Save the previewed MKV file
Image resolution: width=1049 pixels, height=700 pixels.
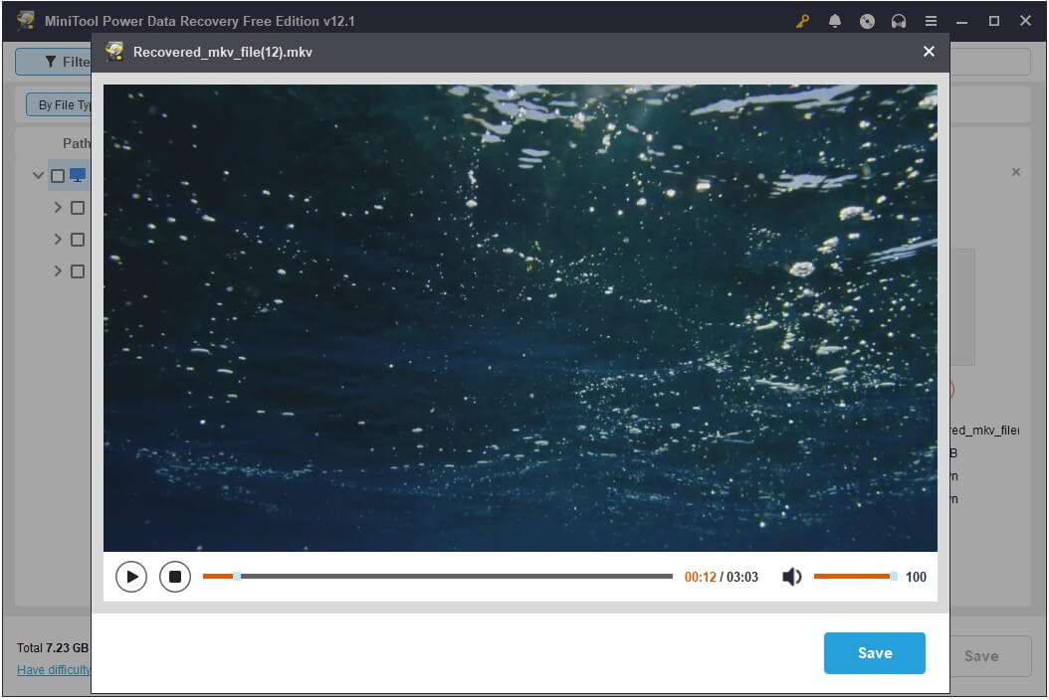[x=875, y=653]
